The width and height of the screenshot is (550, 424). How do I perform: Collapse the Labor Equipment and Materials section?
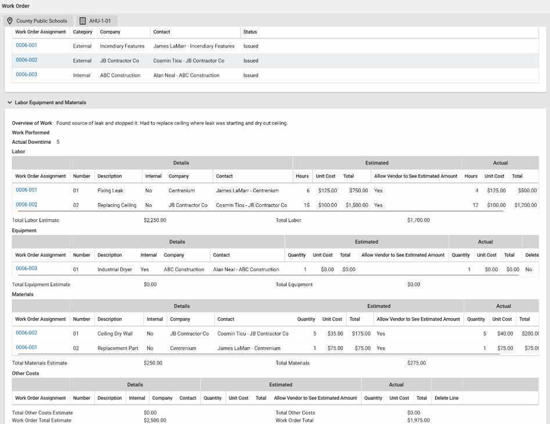pos(9,102)
